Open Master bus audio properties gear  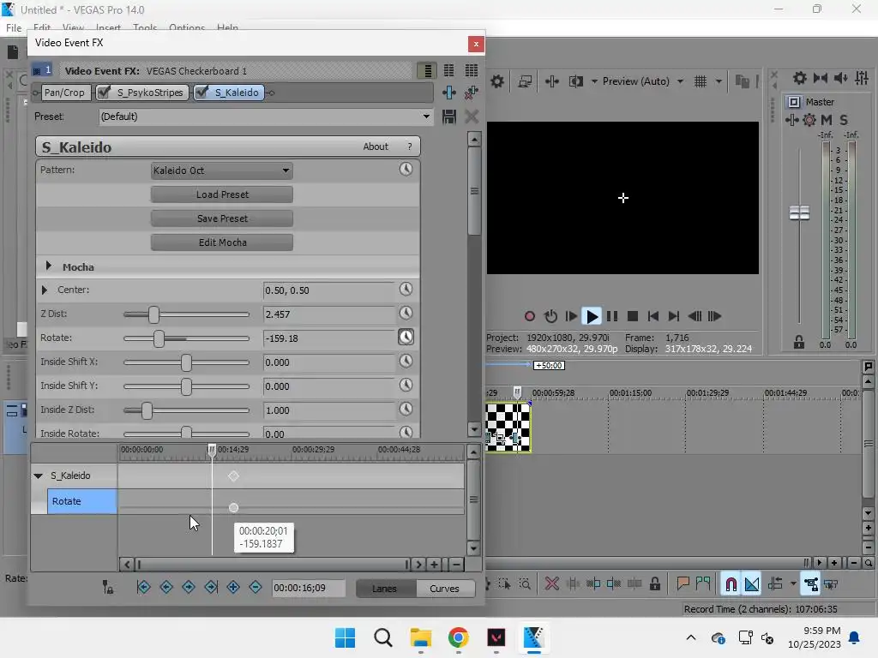click(x=800, y=78)
